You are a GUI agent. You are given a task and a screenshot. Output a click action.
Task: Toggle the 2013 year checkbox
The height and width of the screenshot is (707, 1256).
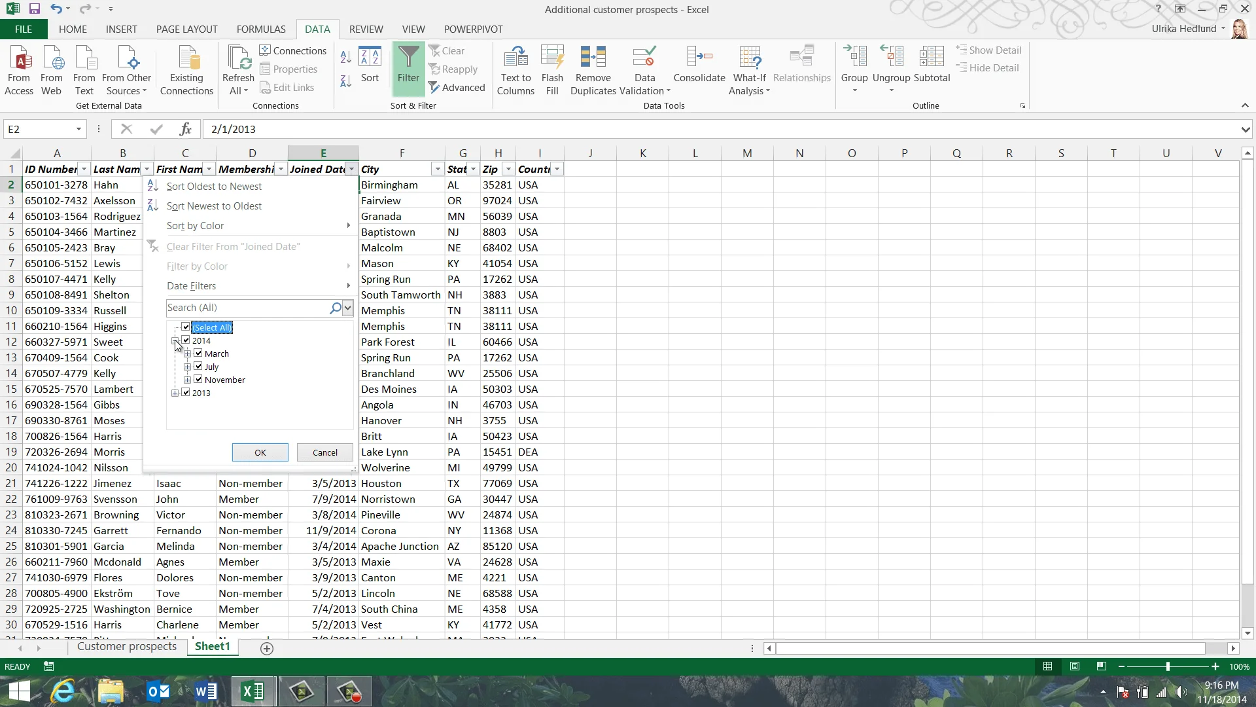(186, 393)
